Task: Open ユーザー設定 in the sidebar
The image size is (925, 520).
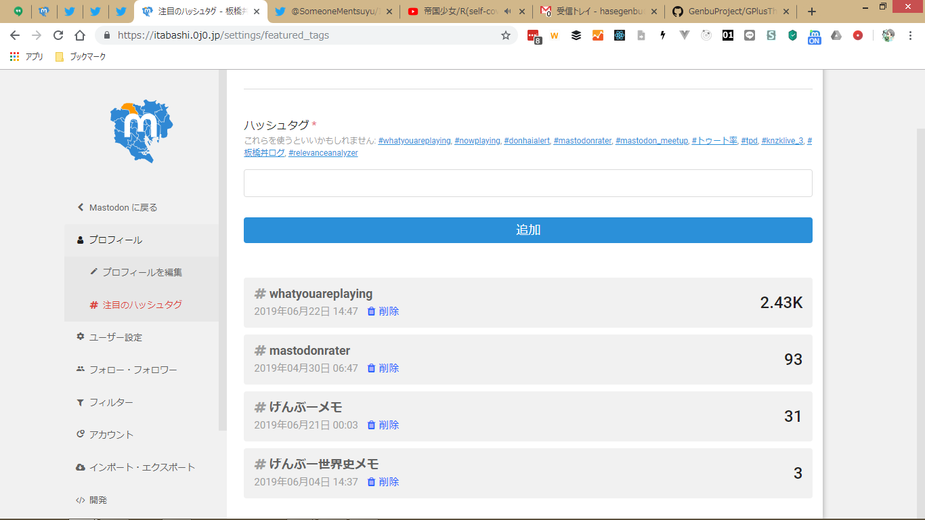Action: click(x=115, y=337)
